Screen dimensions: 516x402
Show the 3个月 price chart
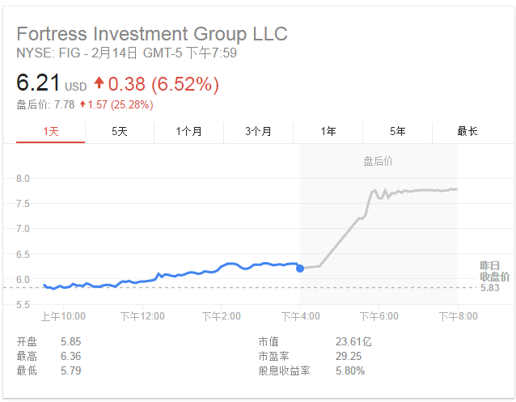pyautogui.click(x=258, y=131)
